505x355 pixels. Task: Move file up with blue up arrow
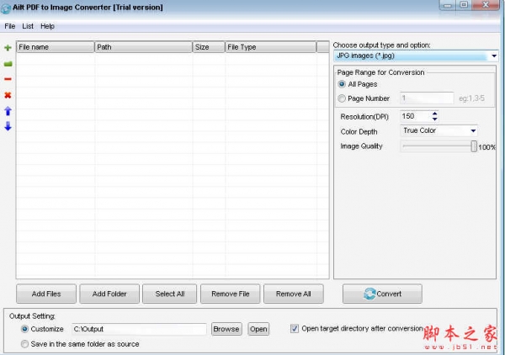tap(8, 111)
